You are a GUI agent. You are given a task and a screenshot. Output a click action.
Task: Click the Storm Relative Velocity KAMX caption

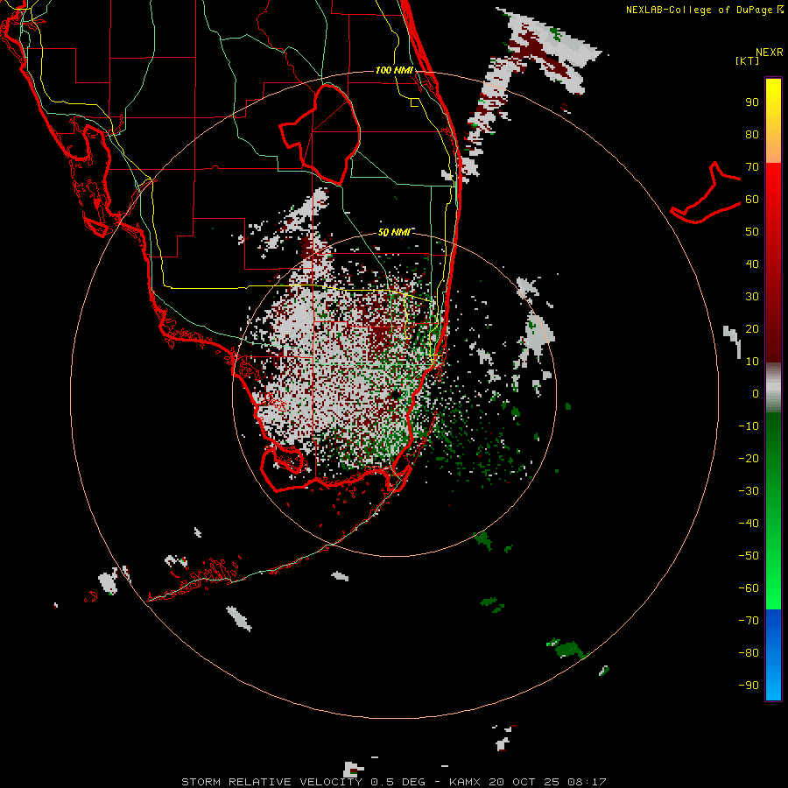pos(394,782)
